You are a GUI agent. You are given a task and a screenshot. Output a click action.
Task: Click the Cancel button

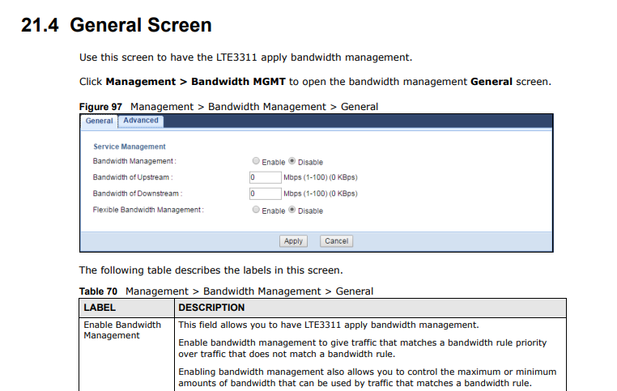click(336, 241)
